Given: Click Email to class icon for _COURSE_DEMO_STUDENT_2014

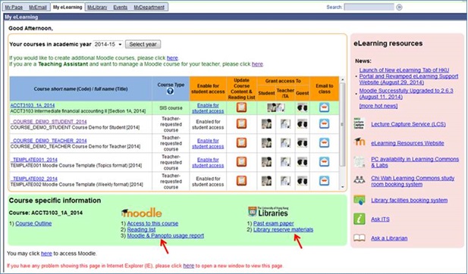Looking at the screenshot, I should coord(324,123).
